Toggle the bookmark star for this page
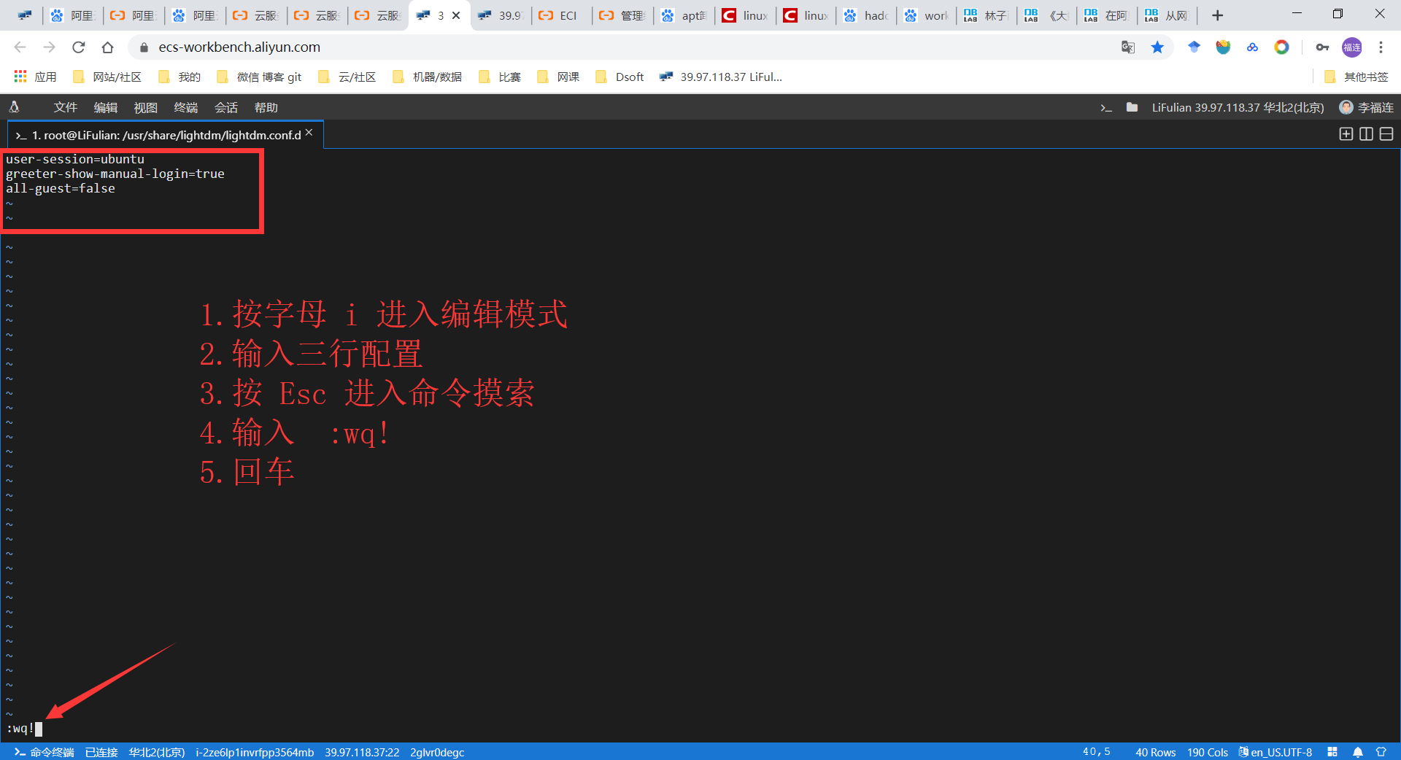 coord(1157,47)
